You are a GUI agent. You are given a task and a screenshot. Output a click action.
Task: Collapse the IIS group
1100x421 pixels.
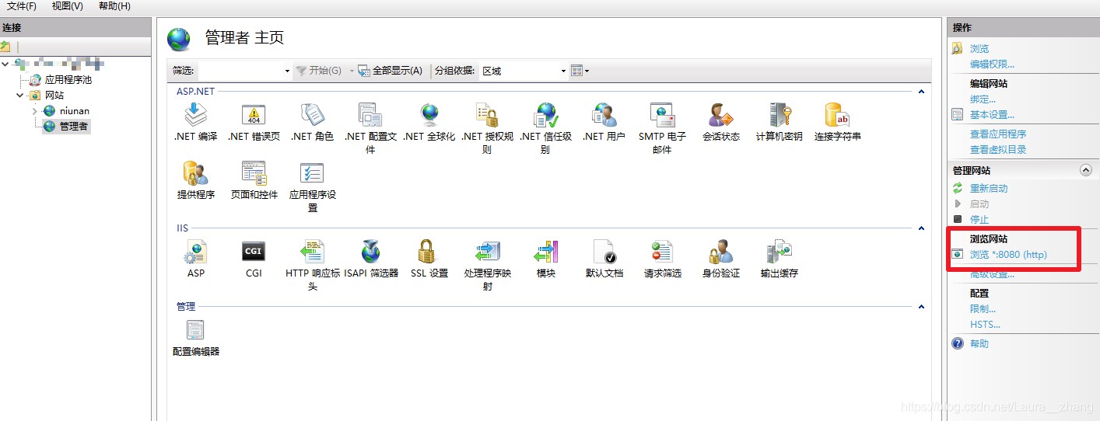tap(921, 228)
